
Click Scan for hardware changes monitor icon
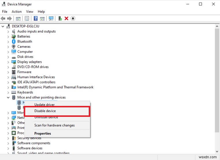[51, 18]
